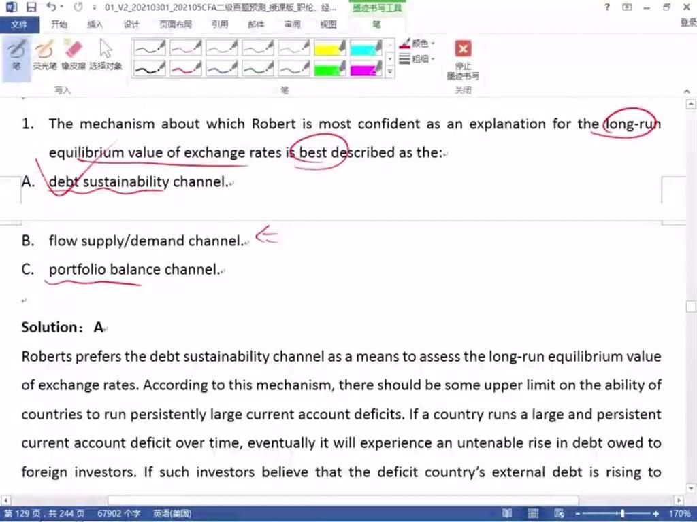697x522 pixels.
Task: Click horizontal scrollbar right arrow
Action: [679, 500]
